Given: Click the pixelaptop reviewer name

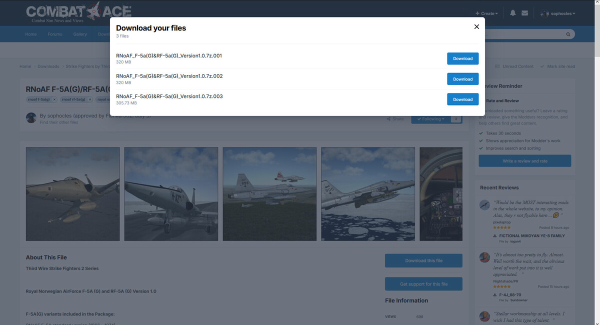Looking at the screenshot, I should [502, 222].
